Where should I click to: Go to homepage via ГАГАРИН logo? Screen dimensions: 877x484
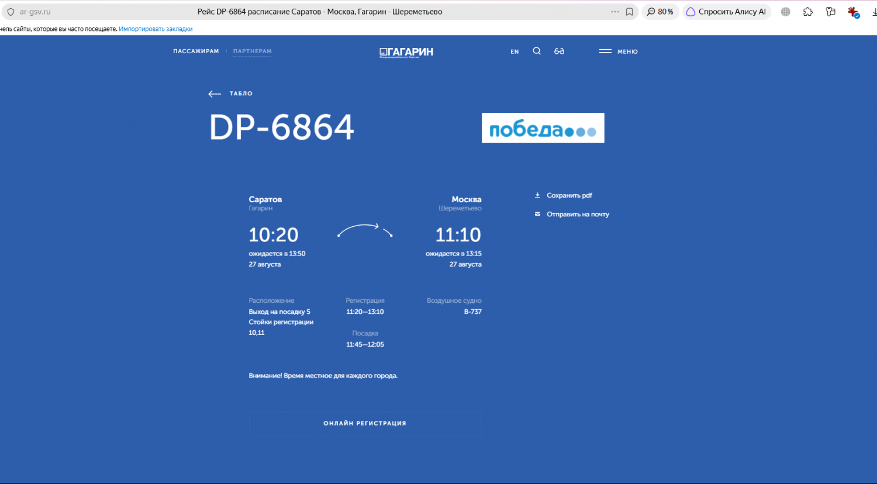tap(406, 52)
